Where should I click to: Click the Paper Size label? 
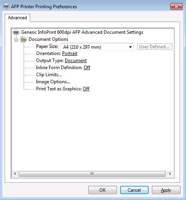tap(47, 46)
